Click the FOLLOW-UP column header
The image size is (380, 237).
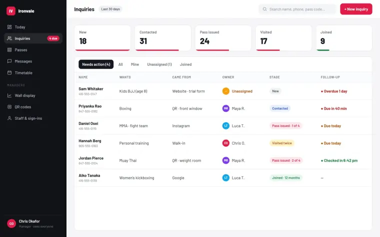pyautogui.click(x=330, y=77)
